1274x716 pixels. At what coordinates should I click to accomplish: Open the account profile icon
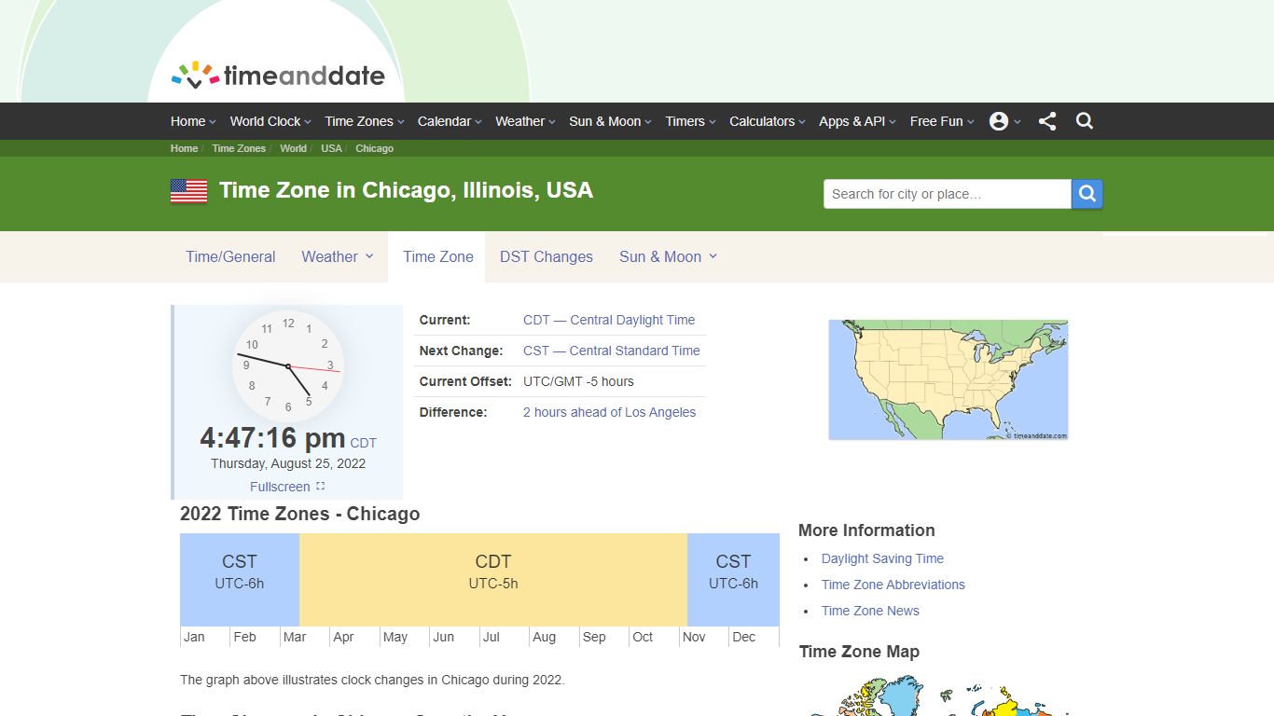tap(999, 121)
